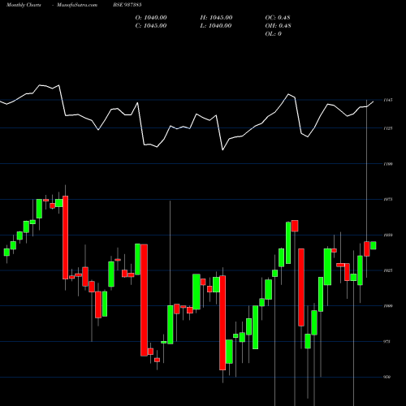Screen dimensions: 406x406
Task: Click the "OH: 0.48" reading
Action: coord(279,26)
